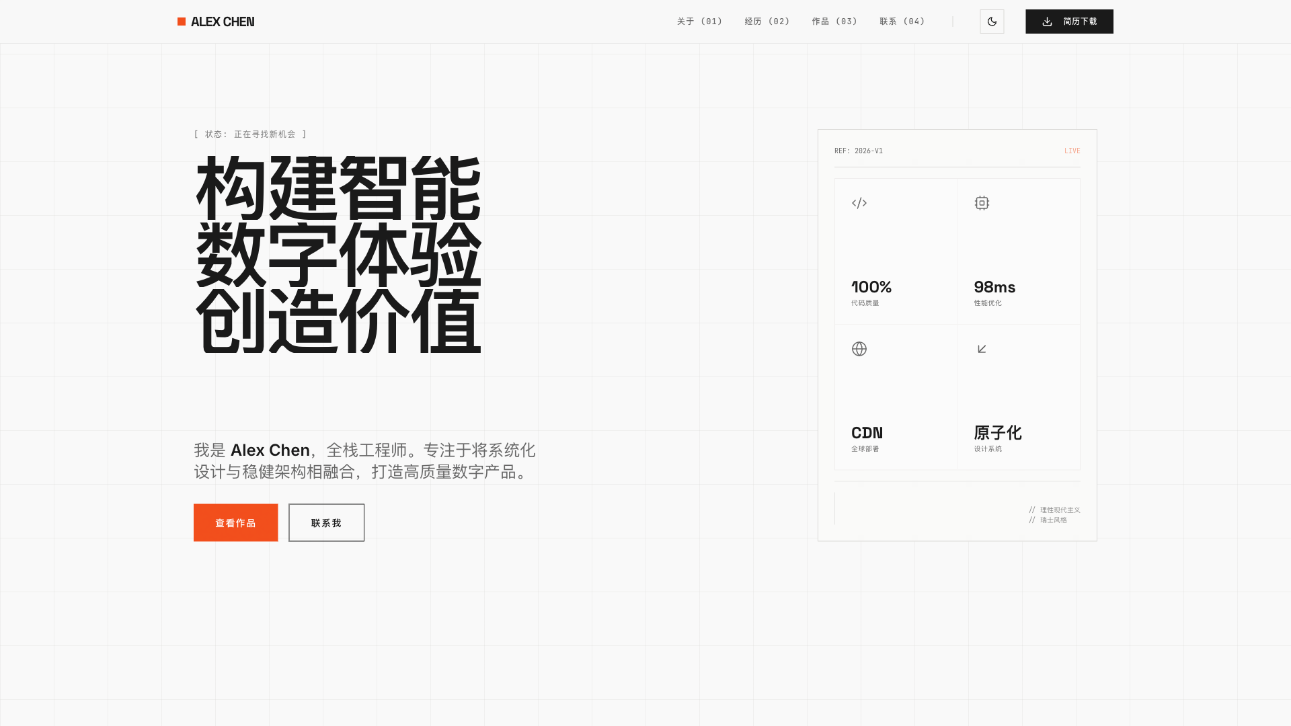
Task: Click the 简历下载 resume download button
Action: (x=1069, y=21)
